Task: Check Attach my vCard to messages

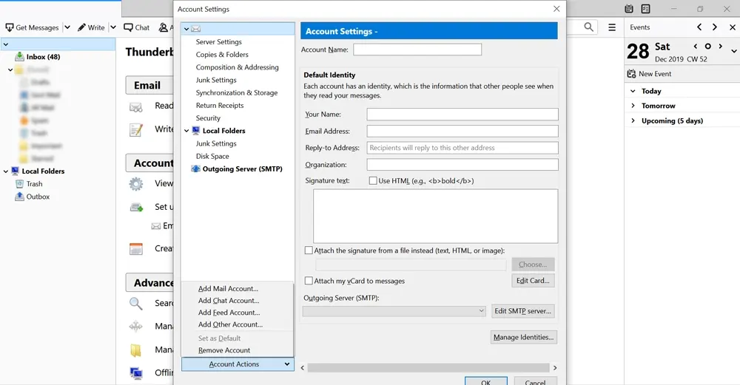Action: (x=309, y=281)
